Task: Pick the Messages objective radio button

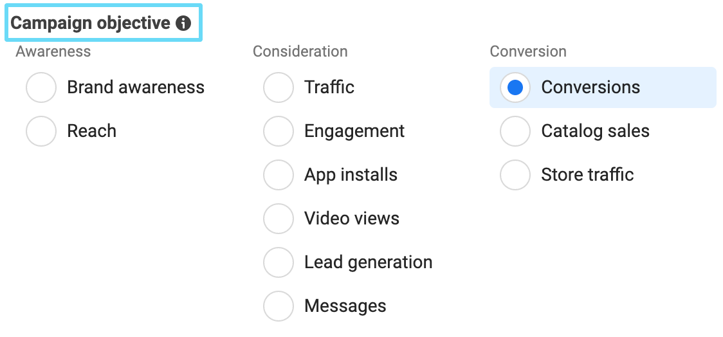Action: [x=279, y=306]
